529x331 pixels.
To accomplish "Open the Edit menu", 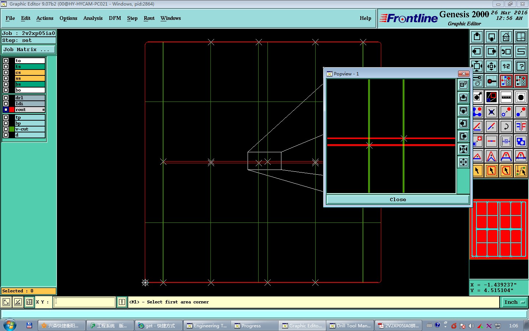I will coord(26,18).
